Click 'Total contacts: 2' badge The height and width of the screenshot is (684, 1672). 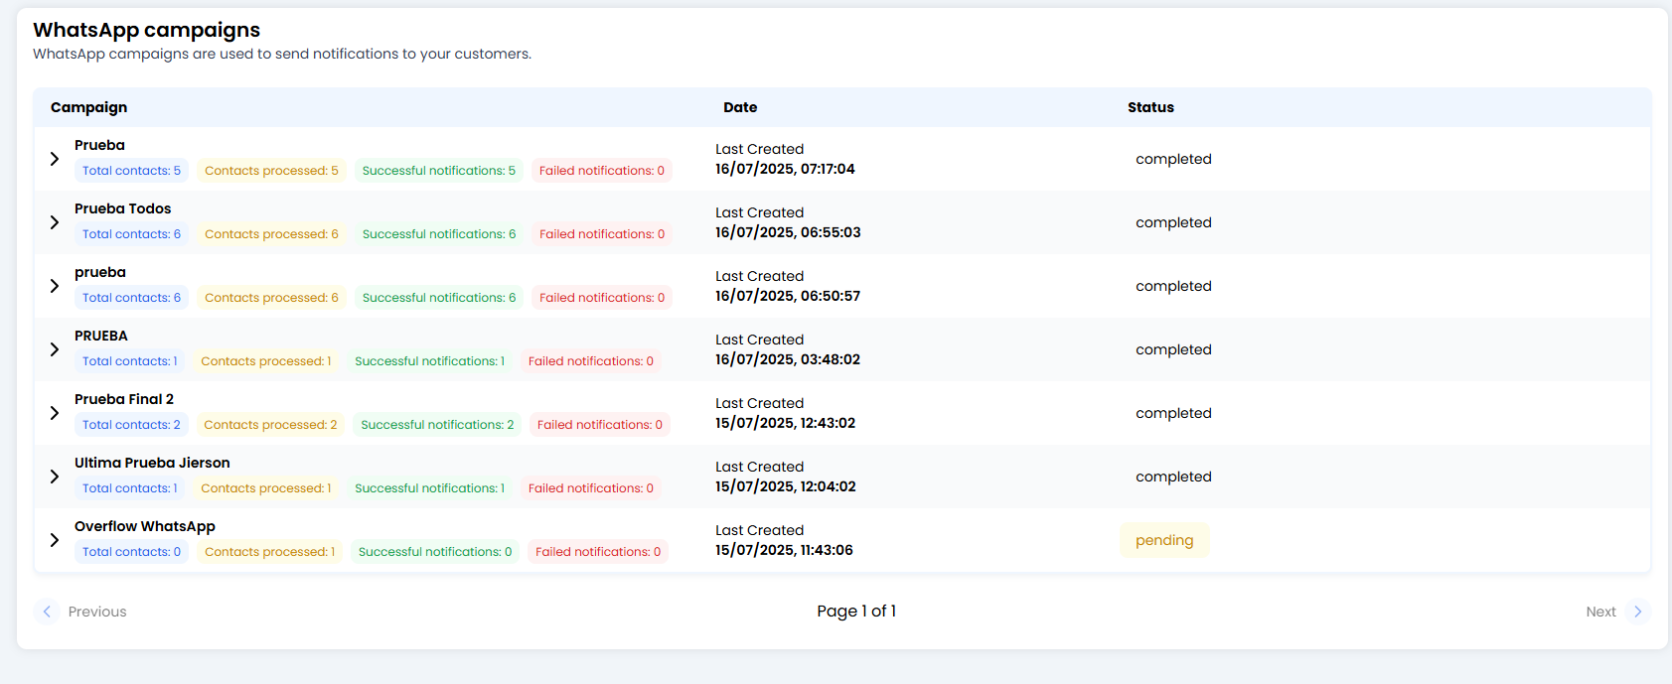click(131, 425)
